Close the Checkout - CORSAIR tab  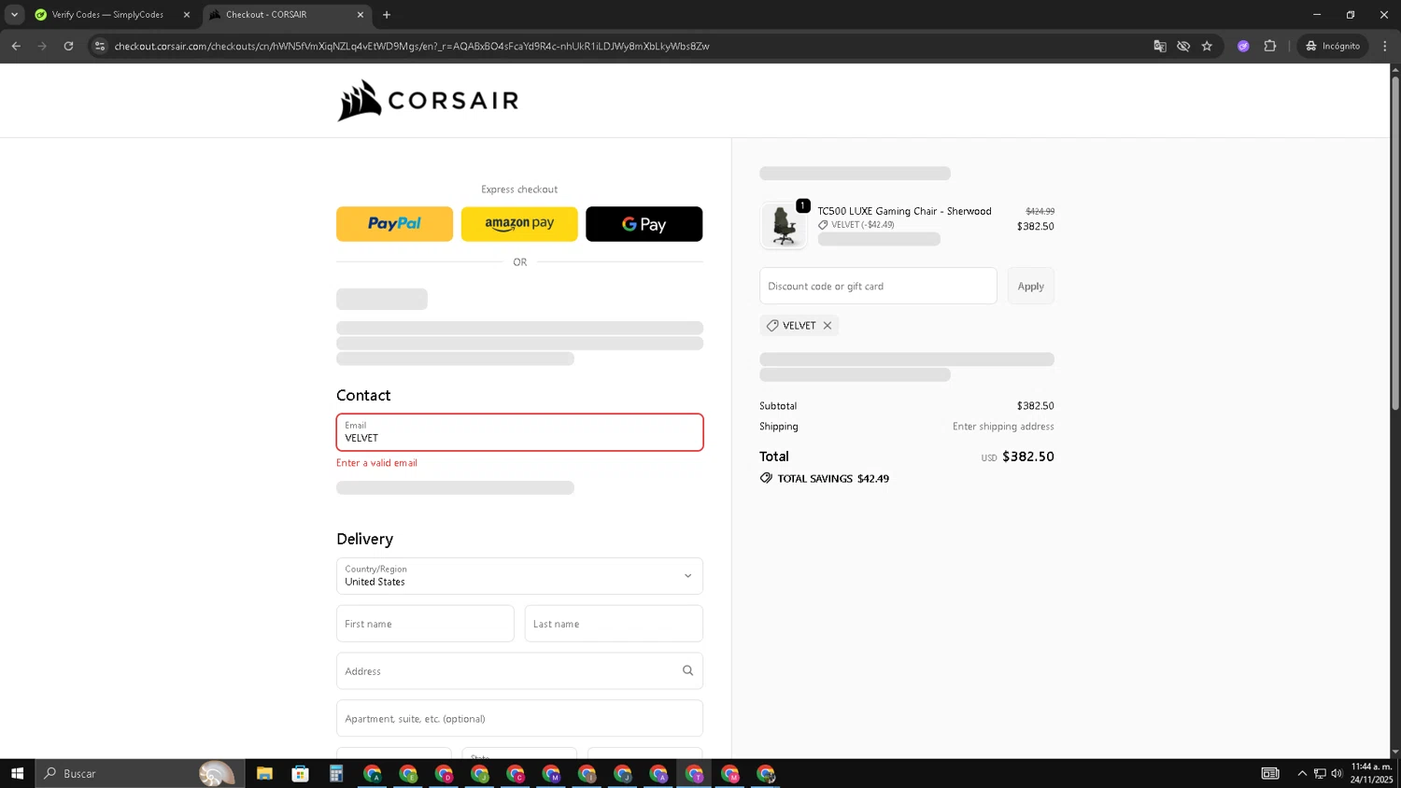point(361,15)
